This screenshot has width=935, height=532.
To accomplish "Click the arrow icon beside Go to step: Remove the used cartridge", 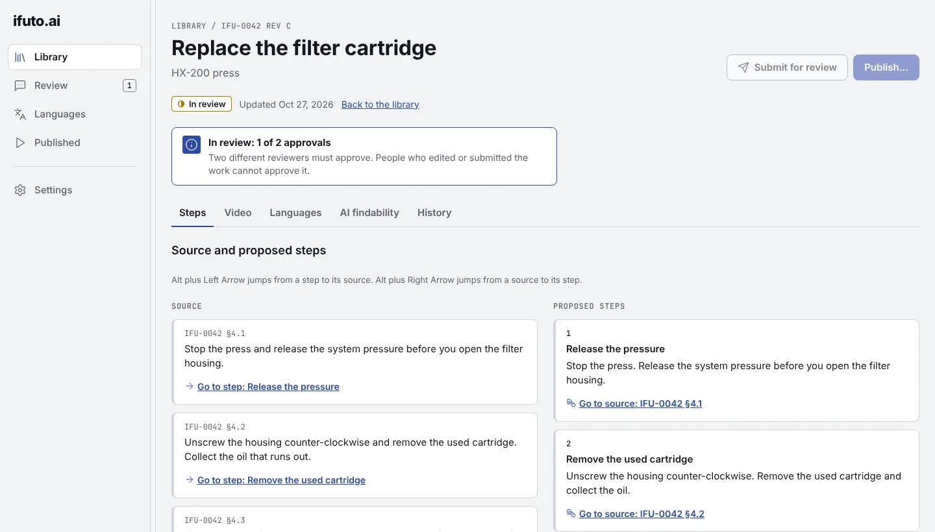I will tap(190, 479).
